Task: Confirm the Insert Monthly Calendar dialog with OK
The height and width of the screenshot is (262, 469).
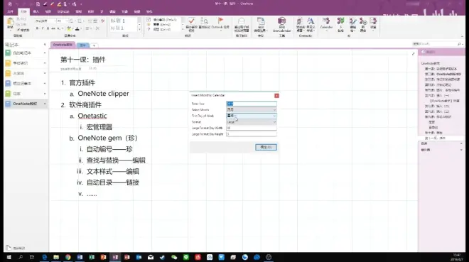Action: [x=266, y=147]
